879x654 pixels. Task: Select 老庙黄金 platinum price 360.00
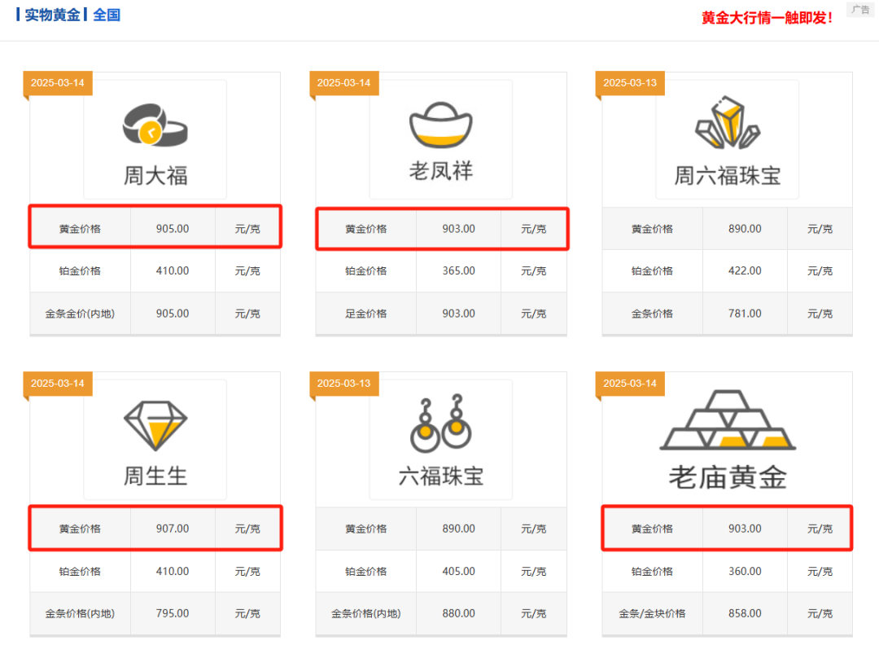pos(745,572)
